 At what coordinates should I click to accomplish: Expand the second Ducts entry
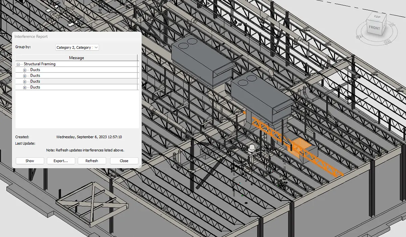(25, 76)
